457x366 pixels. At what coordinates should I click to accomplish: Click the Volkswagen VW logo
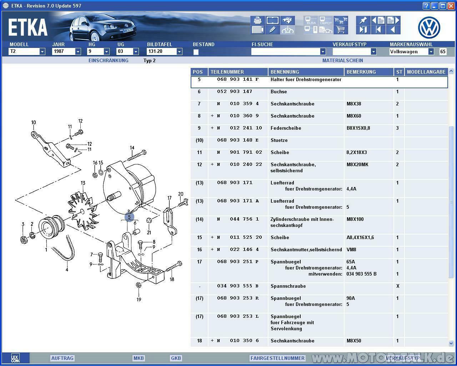(x=429, y=28)
